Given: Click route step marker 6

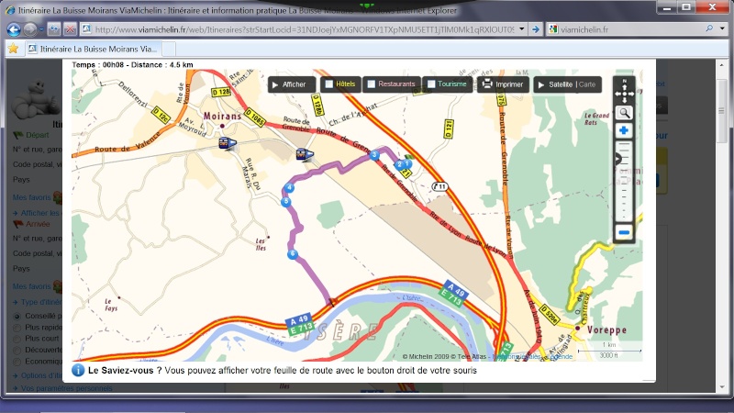Looking at the screenshot, I should (293, 254).
